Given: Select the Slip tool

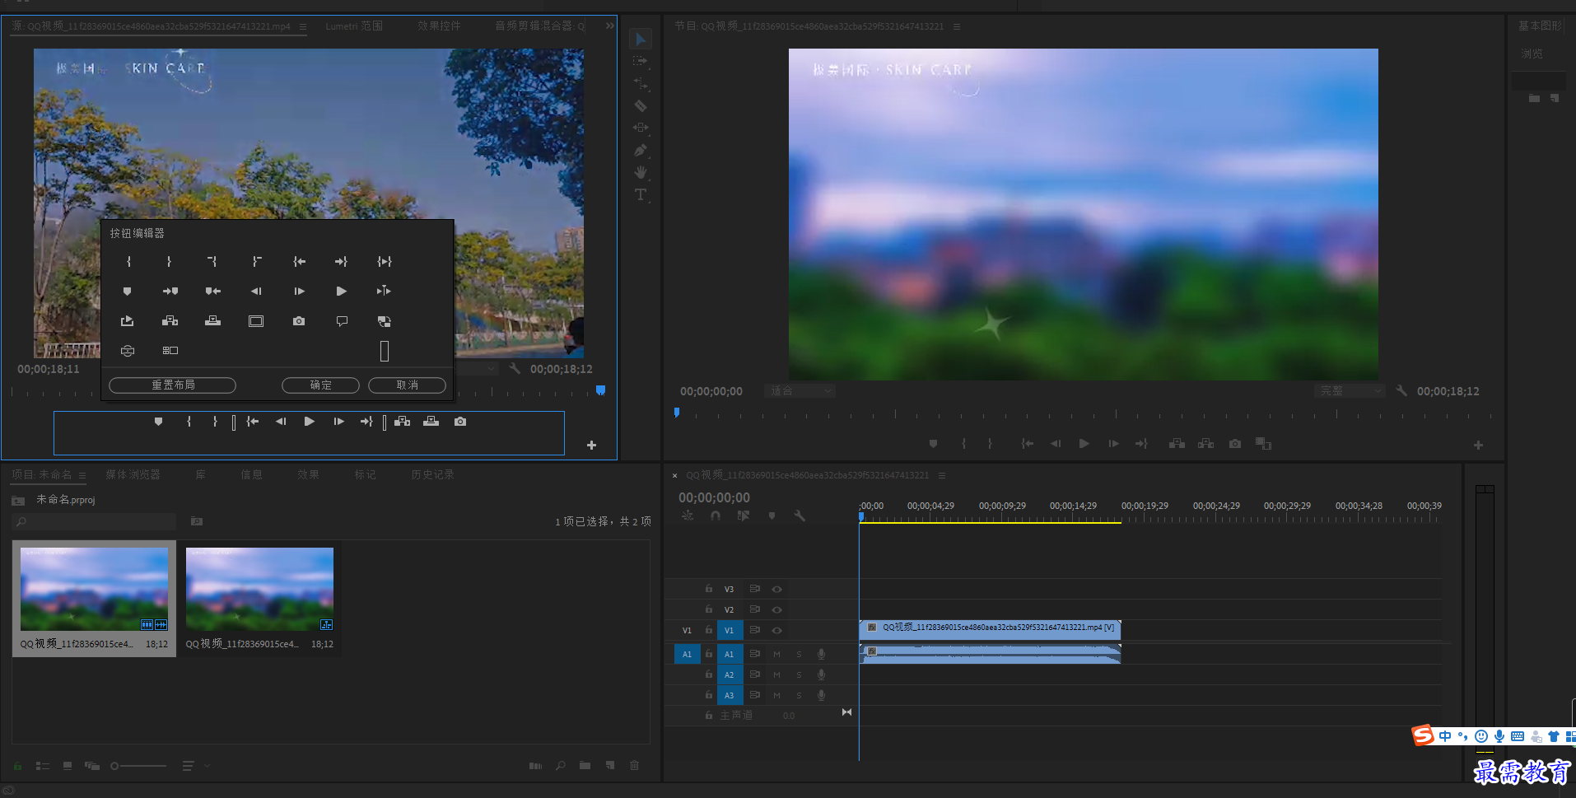Looking at the screenshot, I should click(x=640, y=128).
